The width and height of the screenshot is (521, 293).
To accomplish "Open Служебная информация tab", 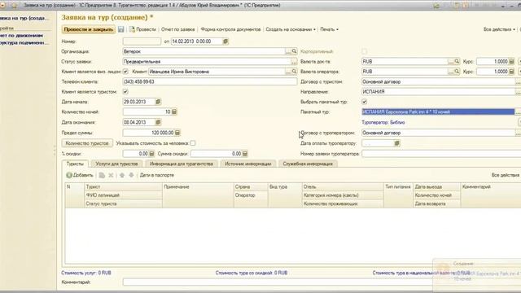I will (x=308, y=164).
